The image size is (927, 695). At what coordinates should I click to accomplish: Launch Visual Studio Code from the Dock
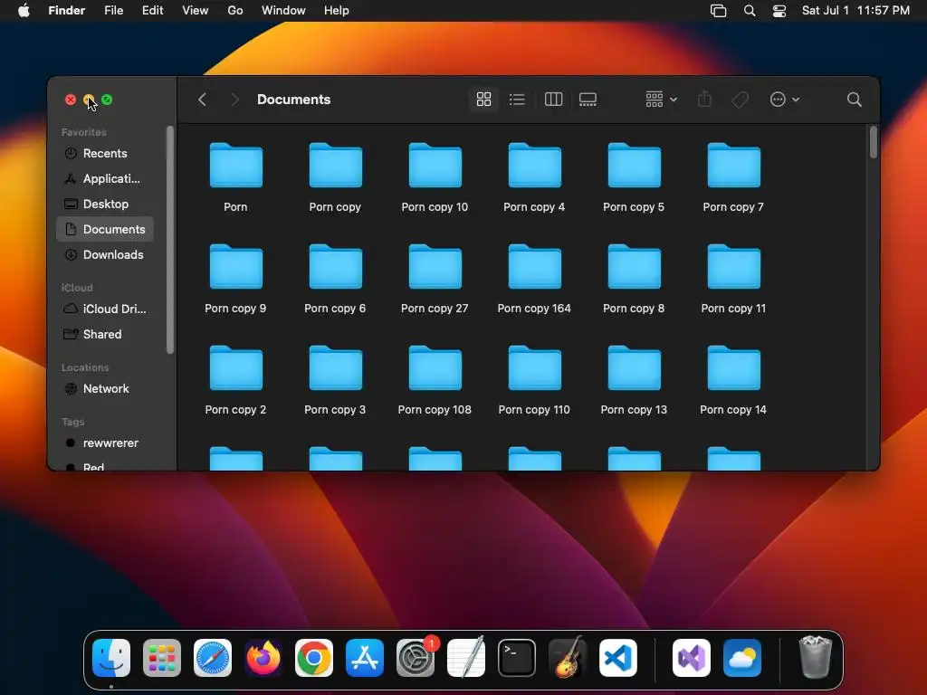point(618,658)
